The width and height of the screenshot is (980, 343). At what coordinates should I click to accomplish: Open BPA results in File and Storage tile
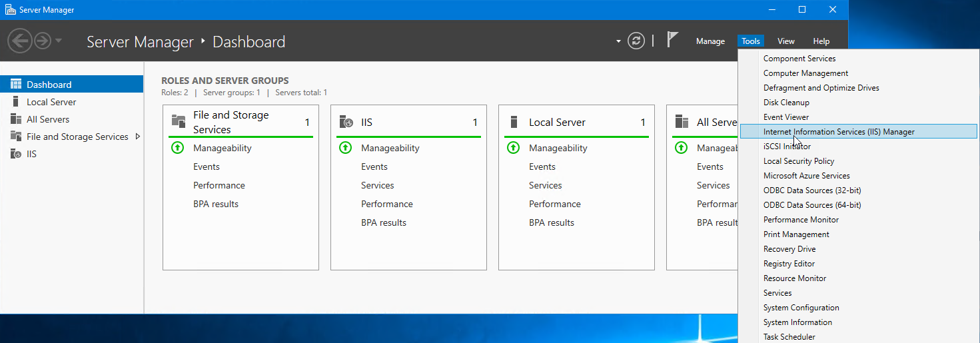(x=216, y=204)
